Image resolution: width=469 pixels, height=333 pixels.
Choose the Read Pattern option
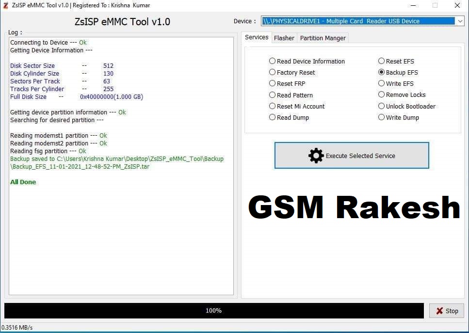[x=273, y=95]
